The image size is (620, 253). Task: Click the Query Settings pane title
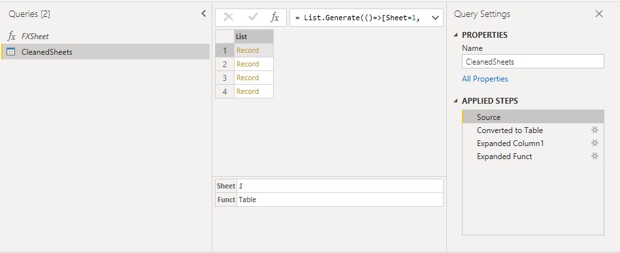point(482,14)
